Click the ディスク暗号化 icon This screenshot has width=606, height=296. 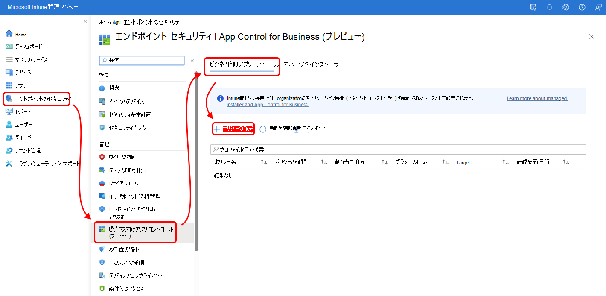click(102, 170)
